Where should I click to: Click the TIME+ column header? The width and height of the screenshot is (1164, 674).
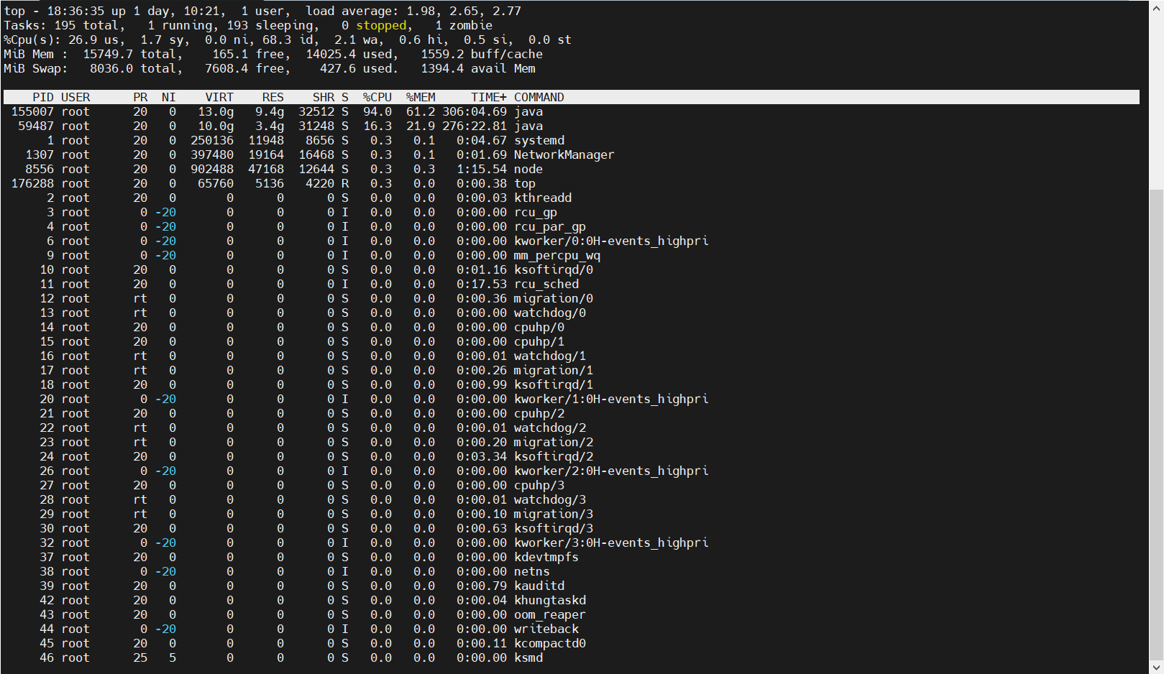[489, 97]
